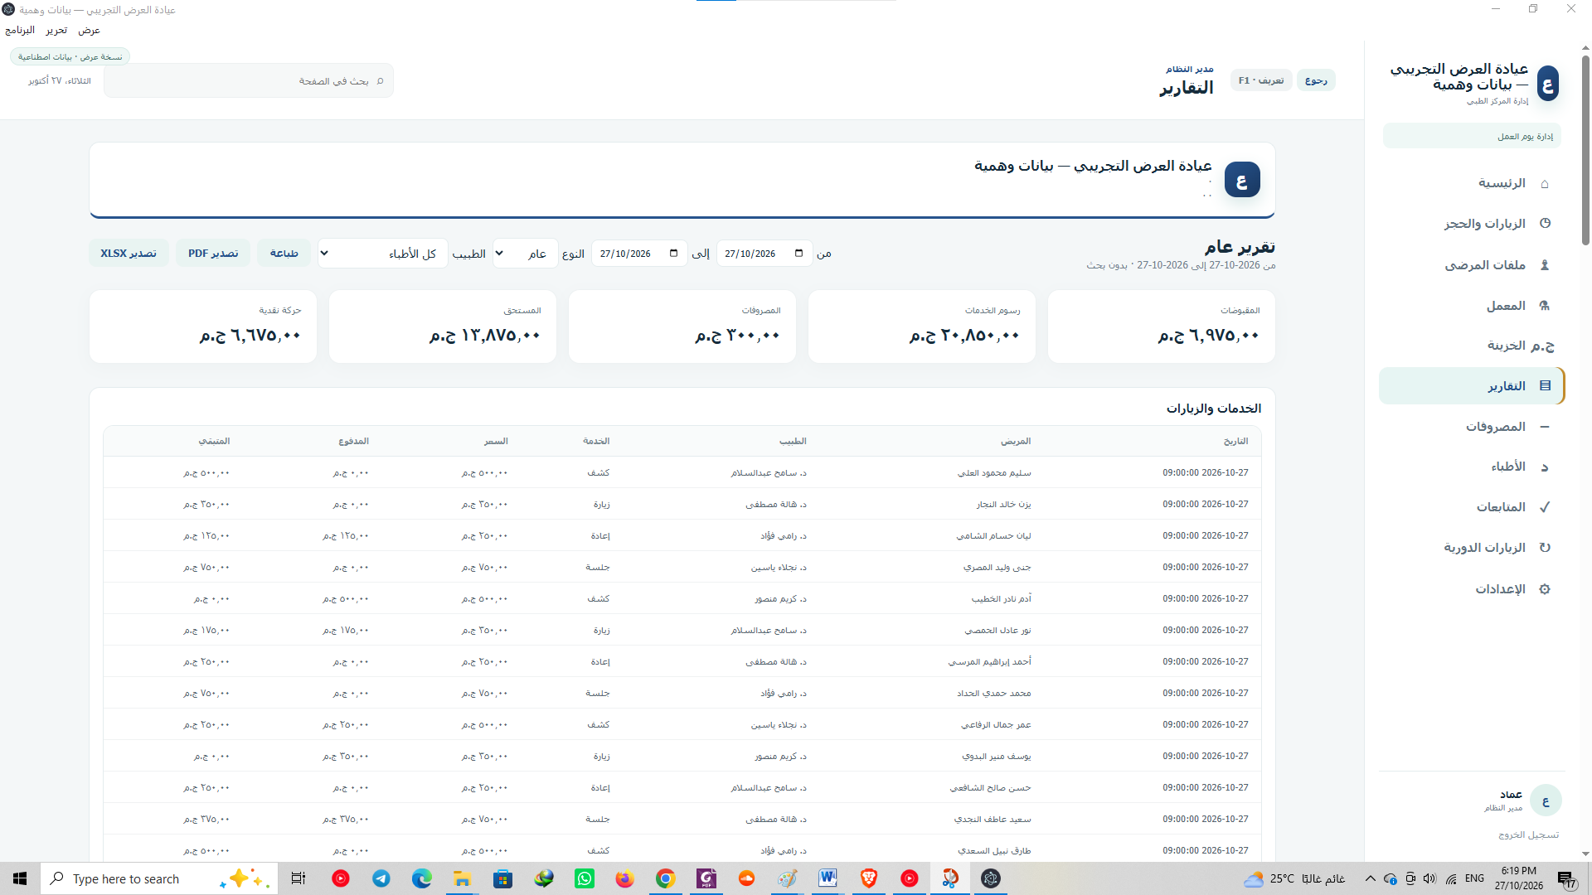Click the المصروفات minus icon
This screenshot has height=895, width=1592.
(x=1545, y=427)
